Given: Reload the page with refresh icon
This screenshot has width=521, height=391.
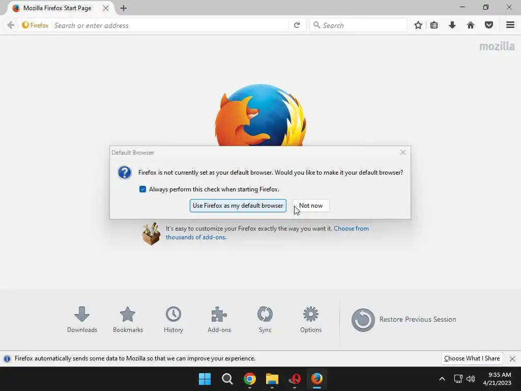Looking at the screenshot, I should (x=297, y=25).
